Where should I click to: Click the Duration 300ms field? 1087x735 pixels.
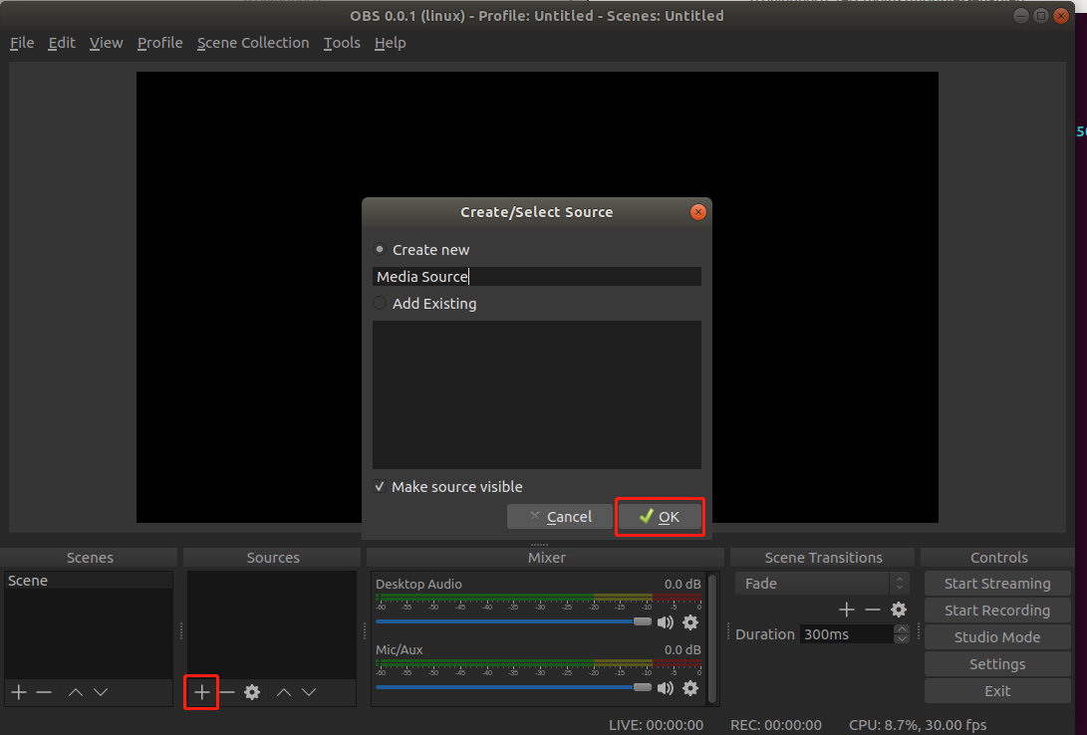(847, 633)
